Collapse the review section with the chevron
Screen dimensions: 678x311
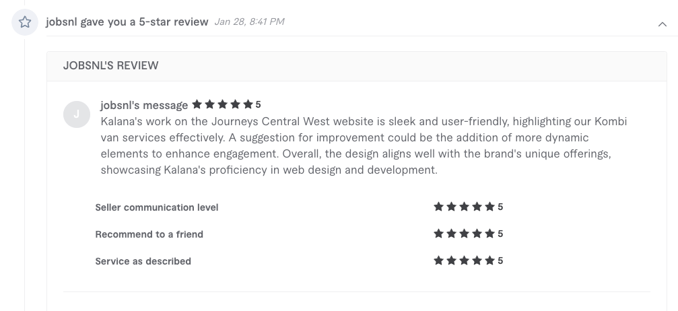pos(662,24)
